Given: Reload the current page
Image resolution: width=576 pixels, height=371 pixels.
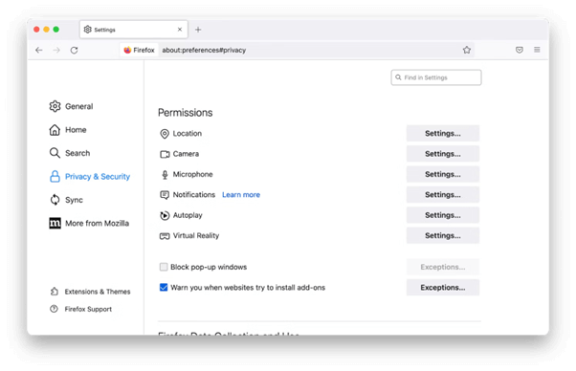Looking at the screenshot, I should coord(75,50).
